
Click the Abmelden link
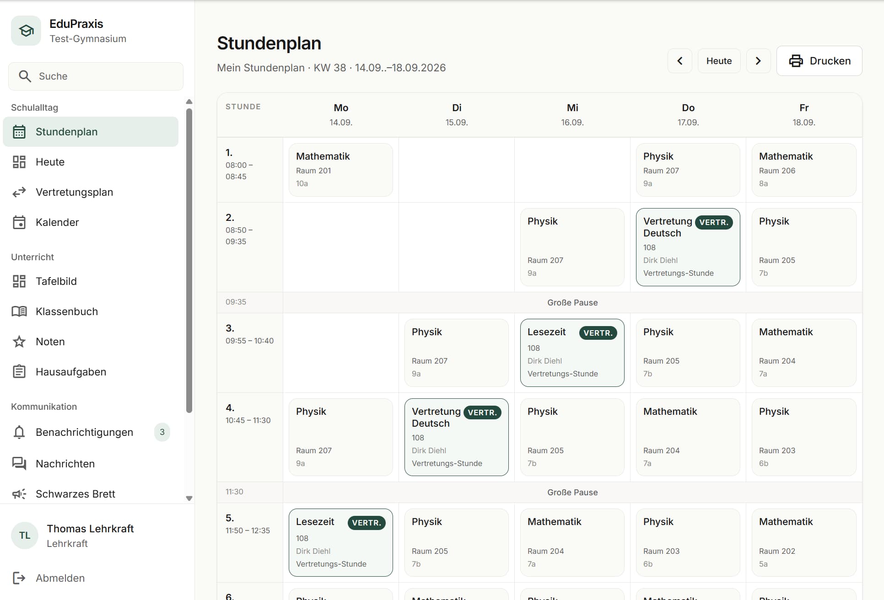click(x=60, y=578)
